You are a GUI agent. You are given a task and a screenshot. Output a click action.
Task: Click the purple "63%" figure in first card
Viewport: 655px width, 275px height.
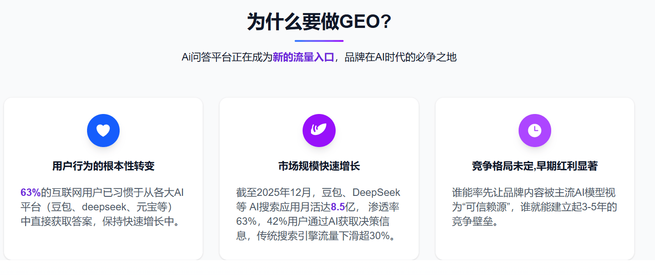click(x=30, y=193)
